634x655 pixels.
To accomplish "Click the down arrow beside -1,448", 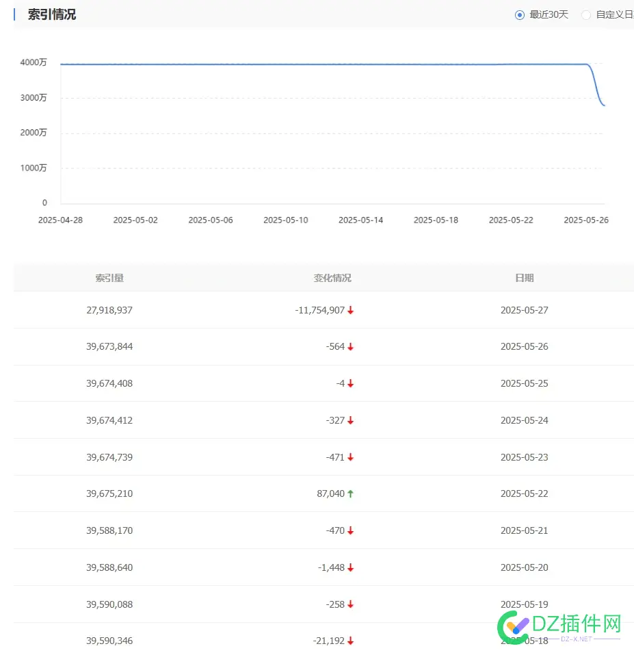I will coord(350,567).
